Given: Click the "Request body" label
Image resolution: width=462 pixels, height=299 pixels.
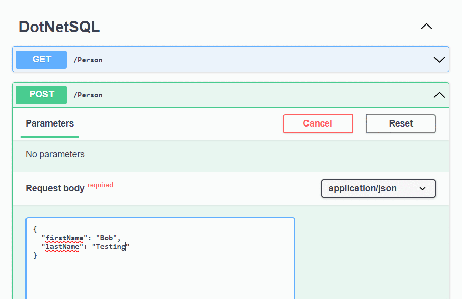Looking at the screenshot, I should click(x=55, y=188).
